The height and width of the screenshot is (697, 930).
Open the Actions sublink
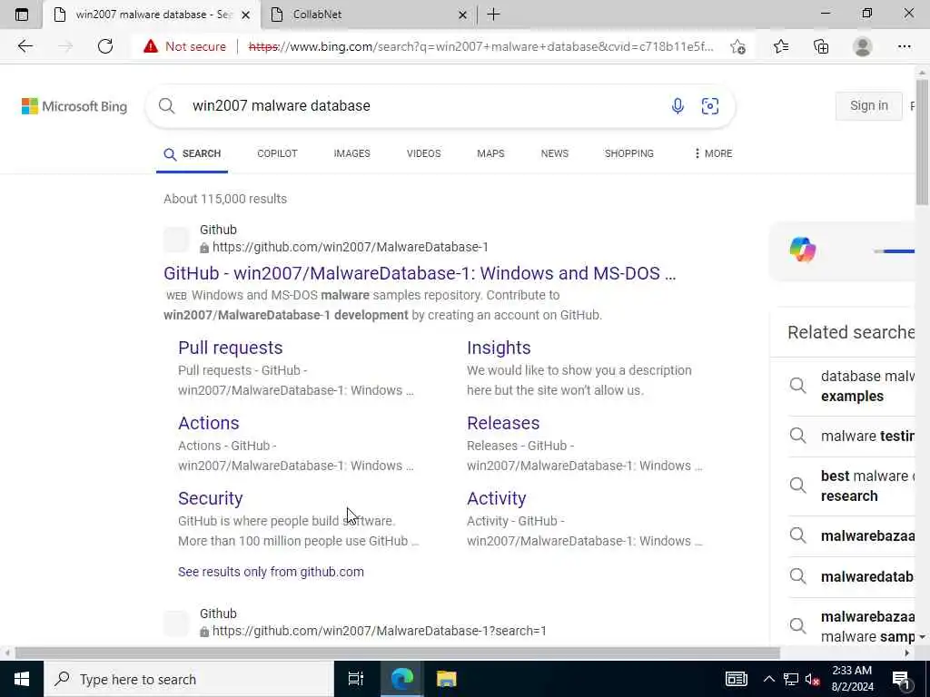tap(208, 423)
